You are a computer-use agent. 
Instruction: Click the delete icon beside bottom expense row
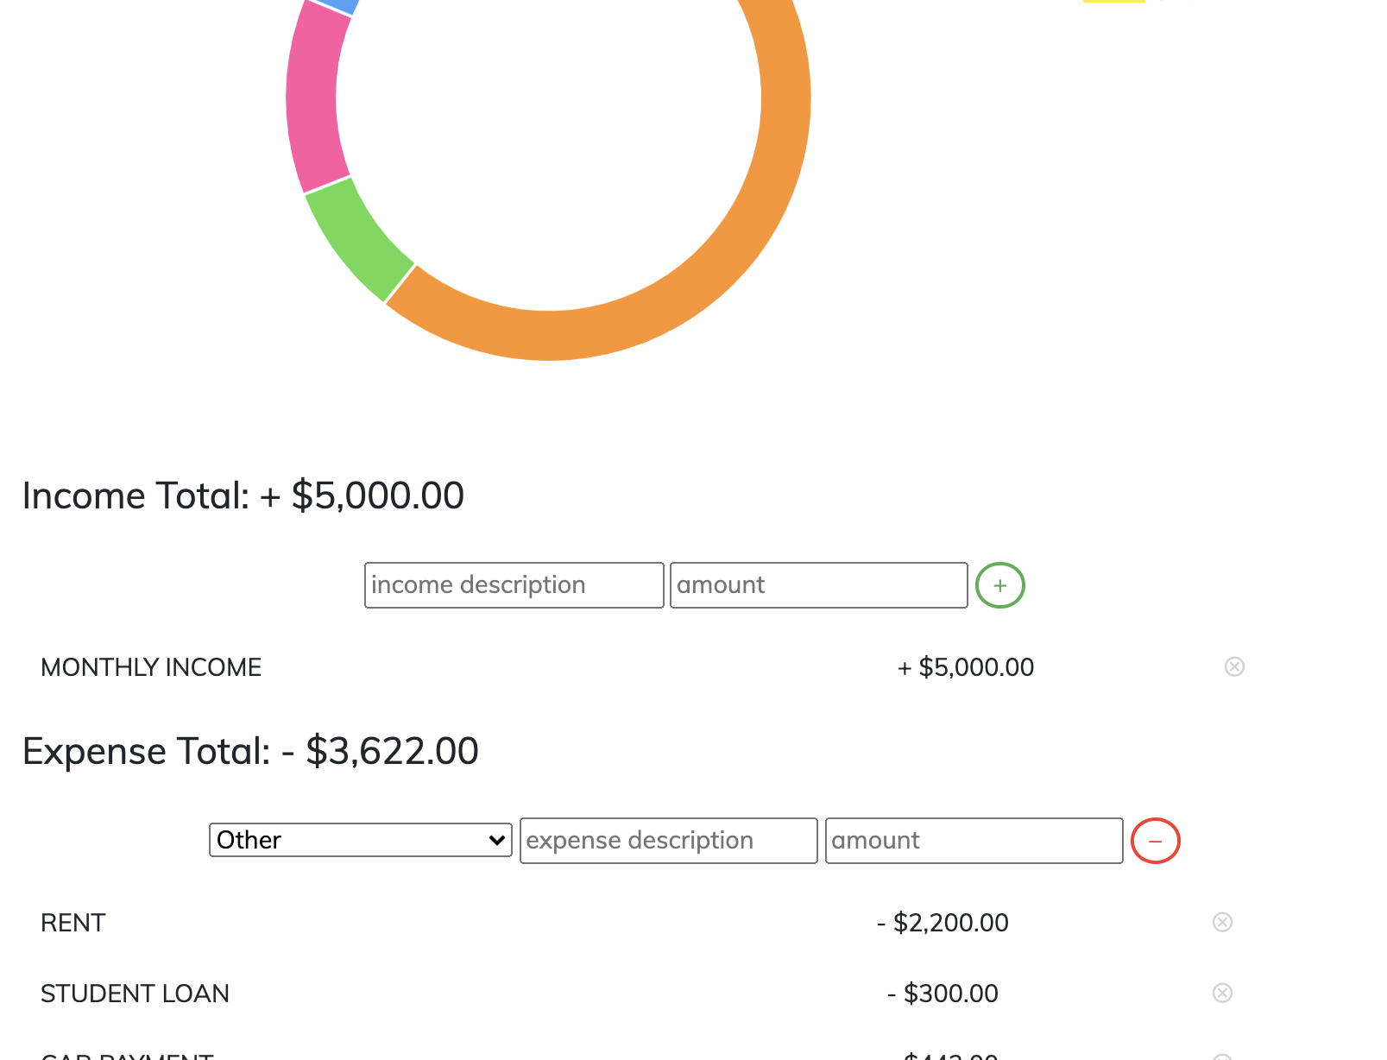point(1222,1055)
